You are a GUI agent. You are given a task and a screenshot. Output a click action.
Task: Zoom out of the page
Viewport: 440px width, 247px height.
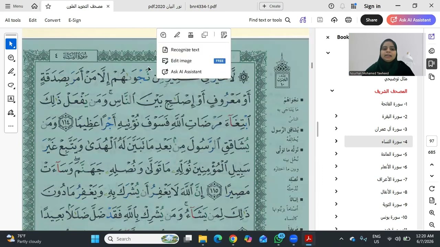pos(432,225)
